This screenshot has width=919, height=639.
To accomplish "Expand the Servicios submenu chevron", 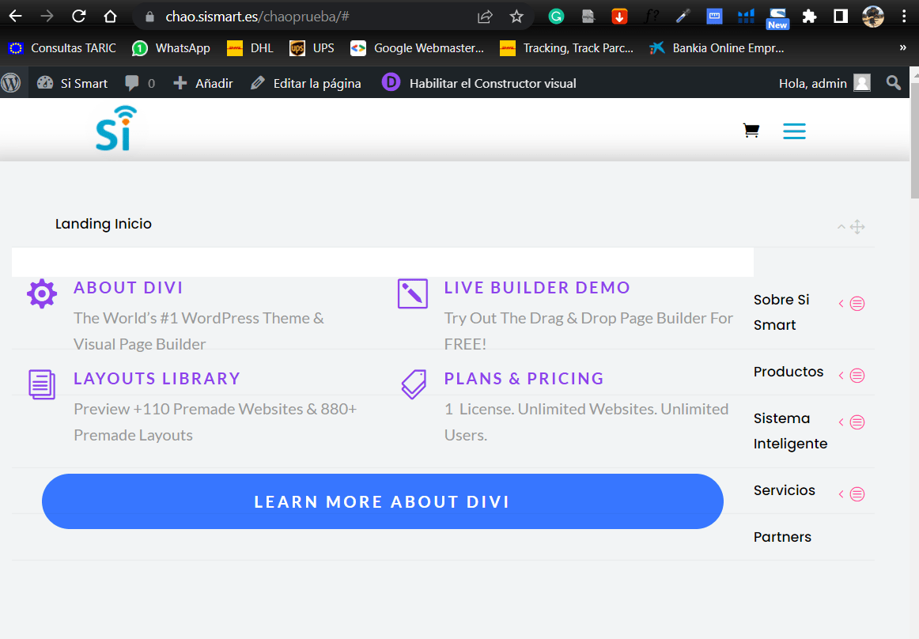I will pyautogui.click(x=841, y=494).
